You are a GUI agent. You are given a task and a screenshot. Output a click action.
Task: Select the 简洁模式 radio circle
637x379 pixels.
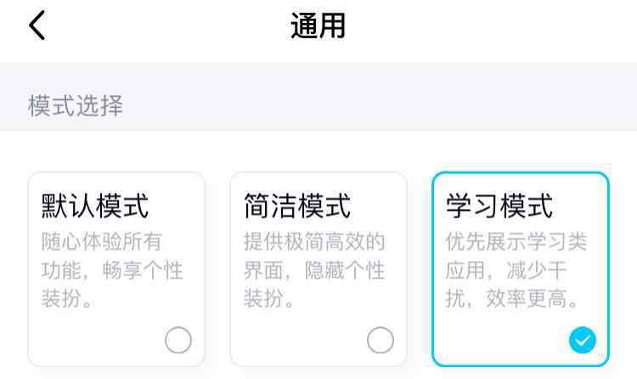coord(381,340)
